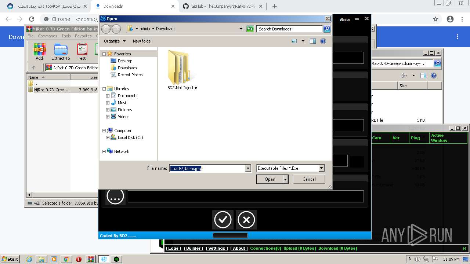The height and width of the screenshot is (264, 470).
Task: Open the About tab in NjRat
Action: pos(239,248)
